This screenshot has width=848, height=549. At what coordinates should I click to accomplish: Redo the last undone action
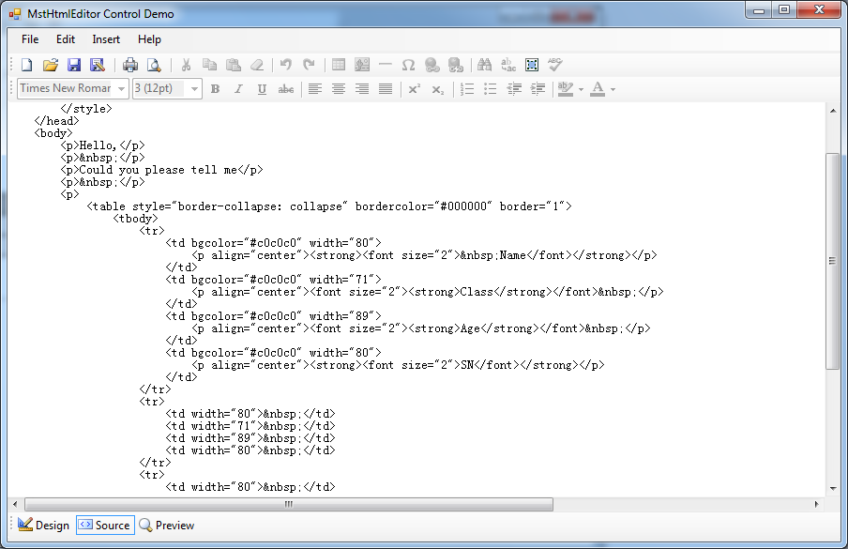click(309, 65)
